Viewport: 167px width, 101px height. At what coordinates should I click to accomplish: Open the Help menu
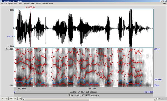165,4
